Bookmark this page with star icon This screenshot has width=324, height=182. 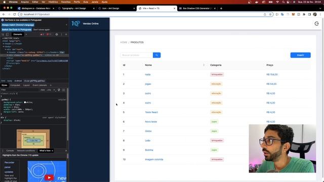click(270, 14)
